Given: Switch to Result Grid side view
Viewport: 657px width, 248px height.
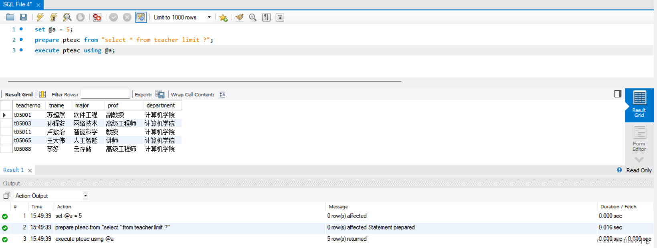Looking at the screenshot, I should click(639, 105).
